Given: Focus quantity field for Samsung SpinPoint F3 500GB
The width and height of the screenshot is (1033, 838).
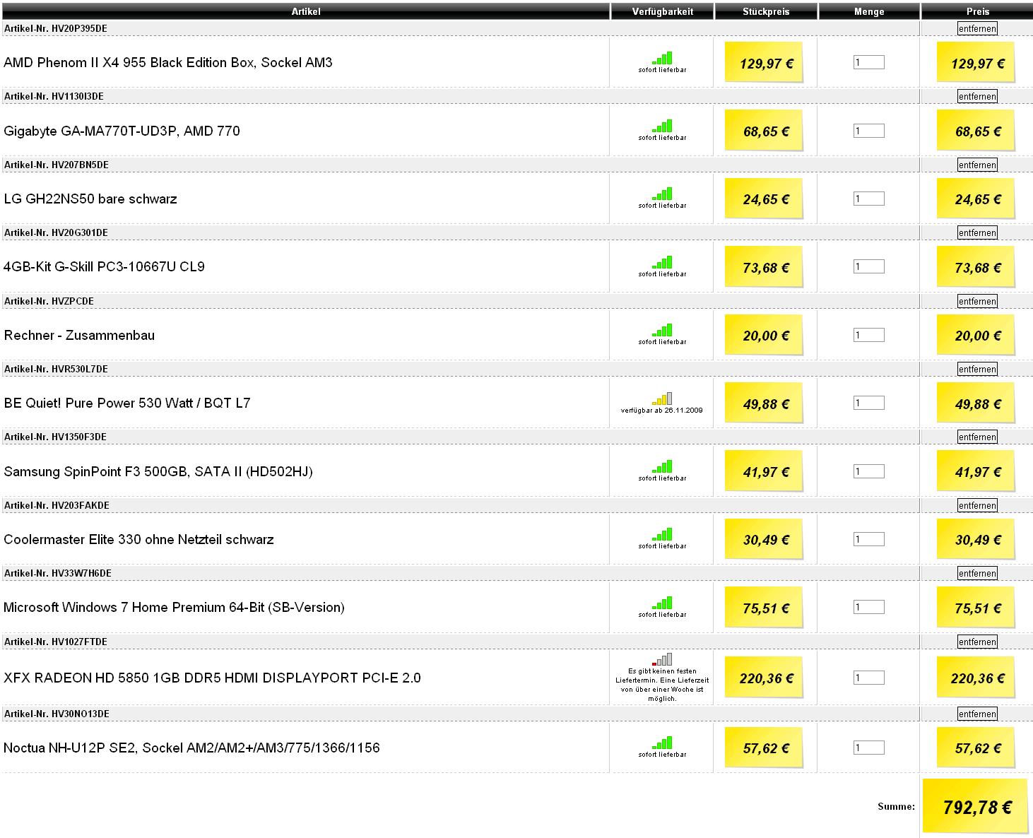Looking at the screenshot, I should [x=868, y=471].
